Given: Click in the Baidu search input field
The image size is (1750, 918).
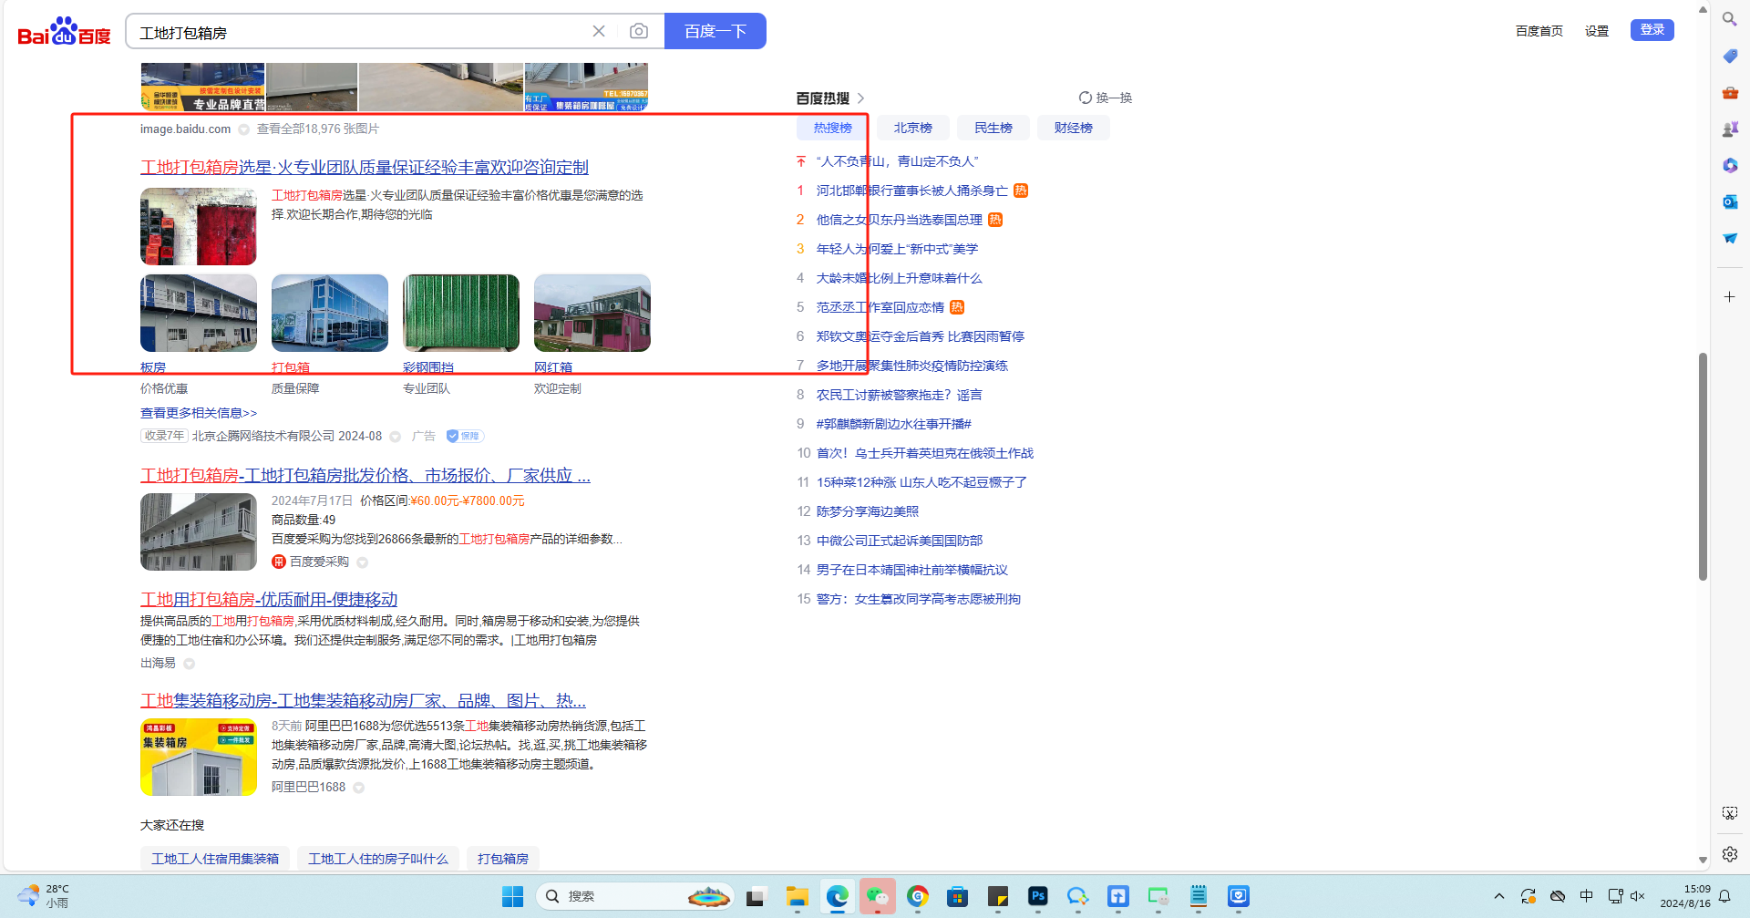Looking at the screenshot, I should (x=360, y=32).
